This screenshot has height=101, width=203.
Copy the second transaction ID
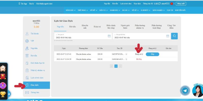pos(126,59)
